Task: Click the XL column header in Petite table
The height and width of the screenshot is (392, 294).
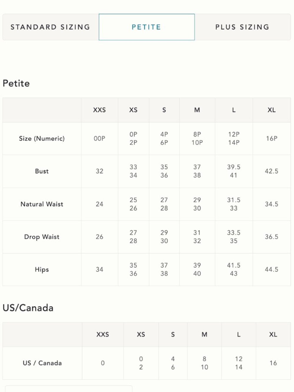Action: (x=272, y=110)
